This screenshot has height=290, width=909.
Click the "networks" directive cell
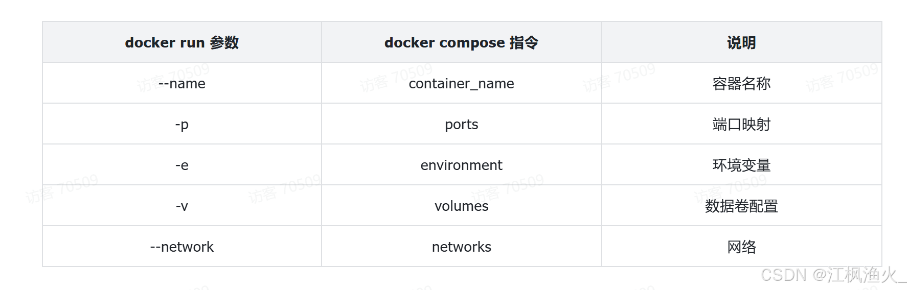(461, 247)
